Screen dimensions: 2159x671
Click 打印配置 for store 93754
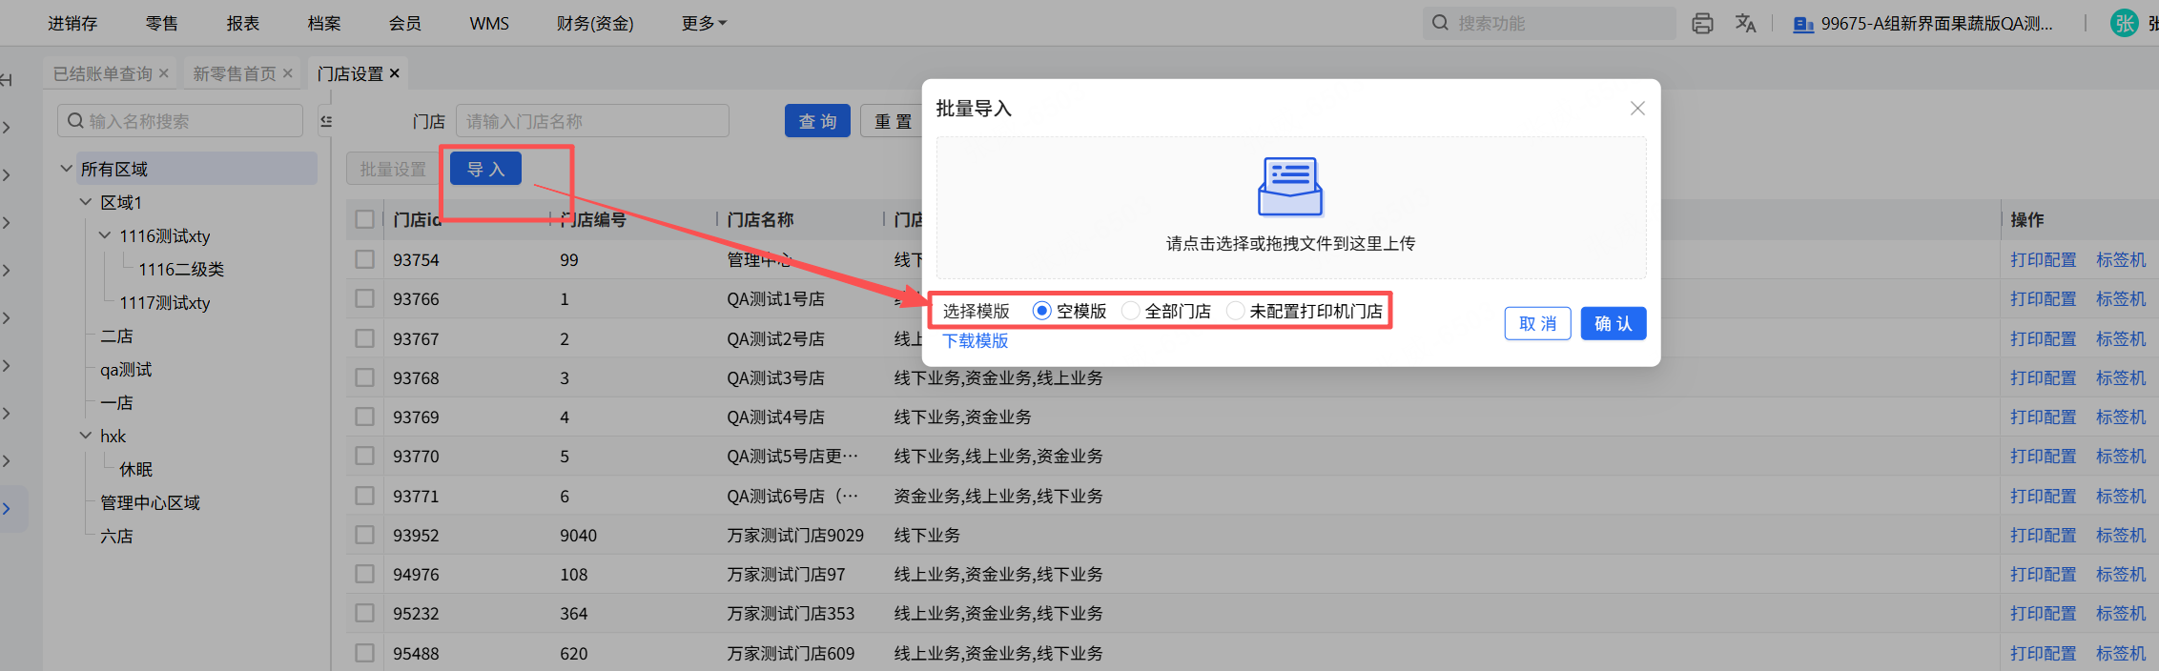point(2043,259)
